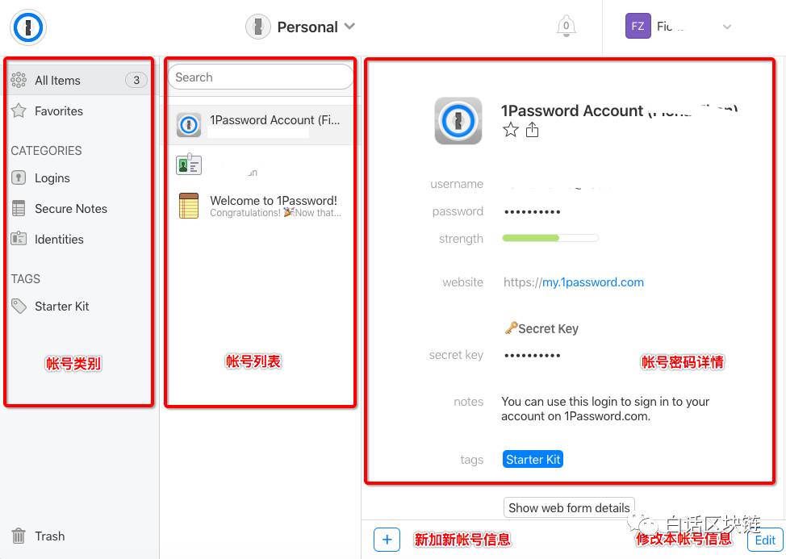Open the Welcome to 1Password! note
The image size is (786, 559).
260,206
